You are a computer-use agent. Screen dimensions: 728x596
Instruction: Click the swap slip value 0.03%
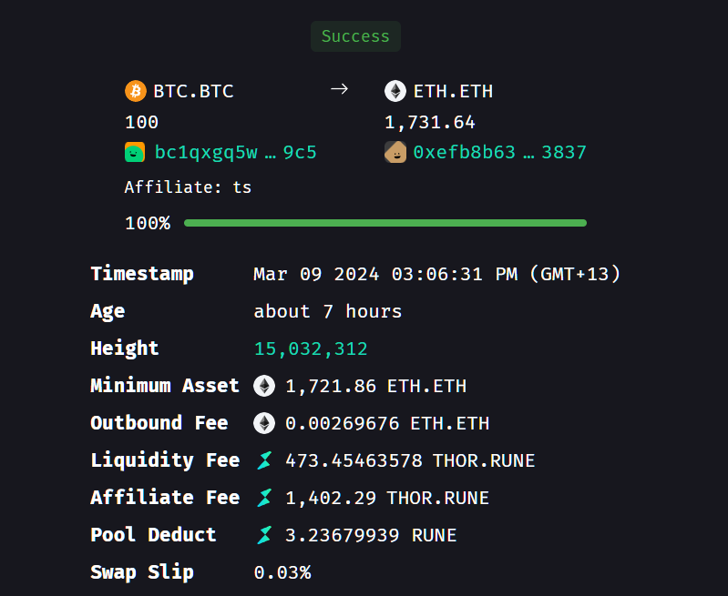(x=282, y=573)
